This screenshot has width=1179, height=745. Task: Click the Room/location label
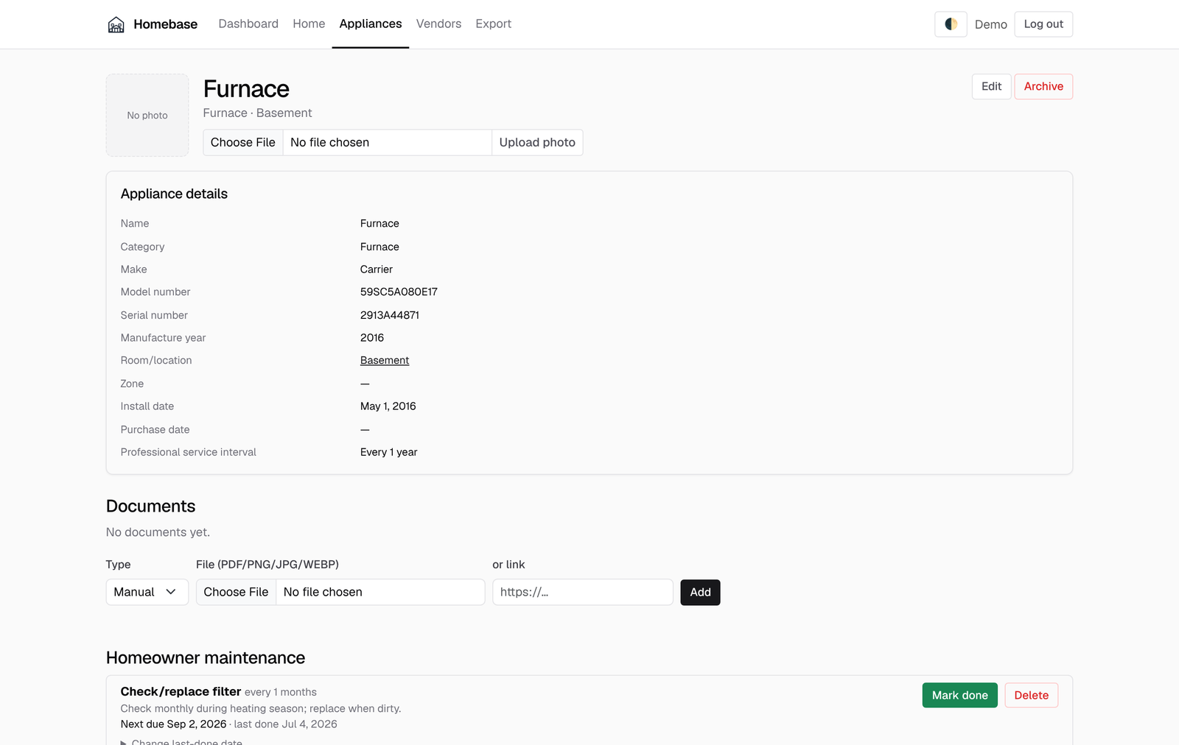(156, 361)
